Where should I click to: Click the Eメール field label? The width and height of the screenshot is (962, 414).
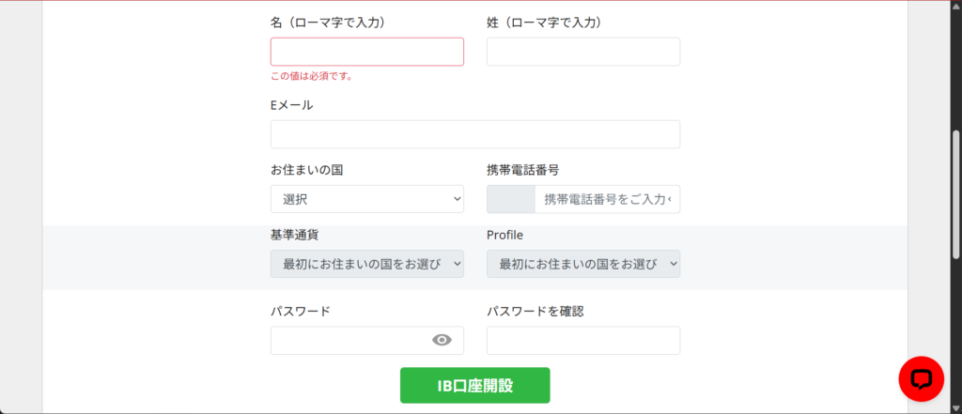coord(291,105)
